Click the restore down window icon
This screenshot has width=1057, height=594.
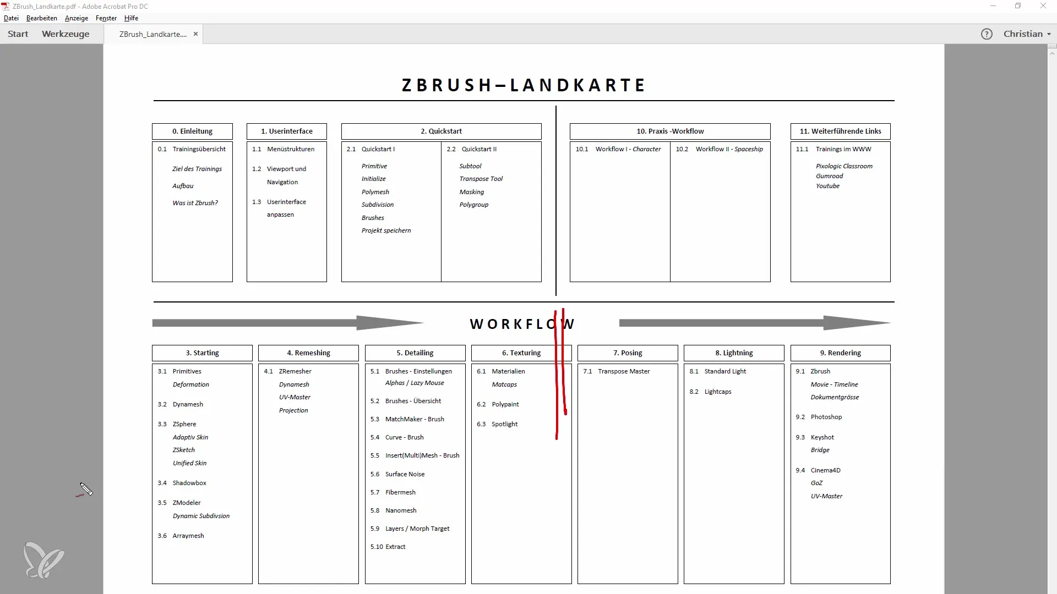tap(1018, 6)
